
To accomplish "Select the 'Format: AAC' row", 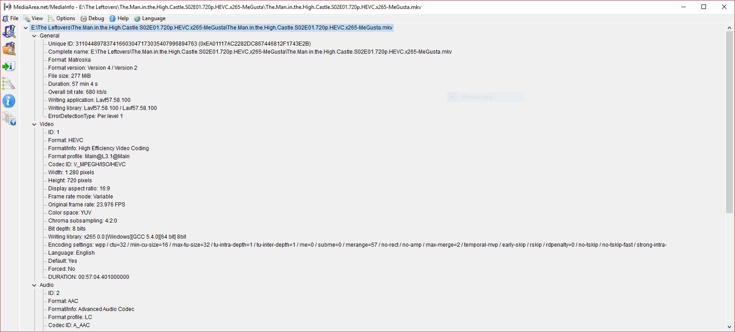I will (x=63, y=301).
